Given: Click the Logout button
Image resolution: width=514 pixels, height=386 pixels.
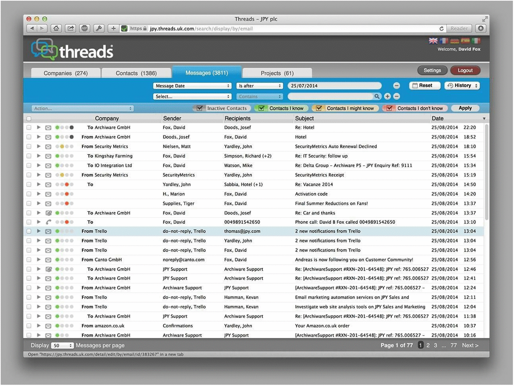Looking at the screenshot, I should tap(465, 70).
